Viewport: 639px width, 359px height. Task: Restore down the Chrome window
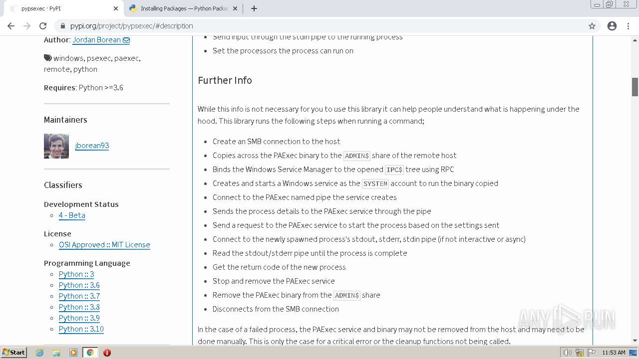click(x=610, y=4)
